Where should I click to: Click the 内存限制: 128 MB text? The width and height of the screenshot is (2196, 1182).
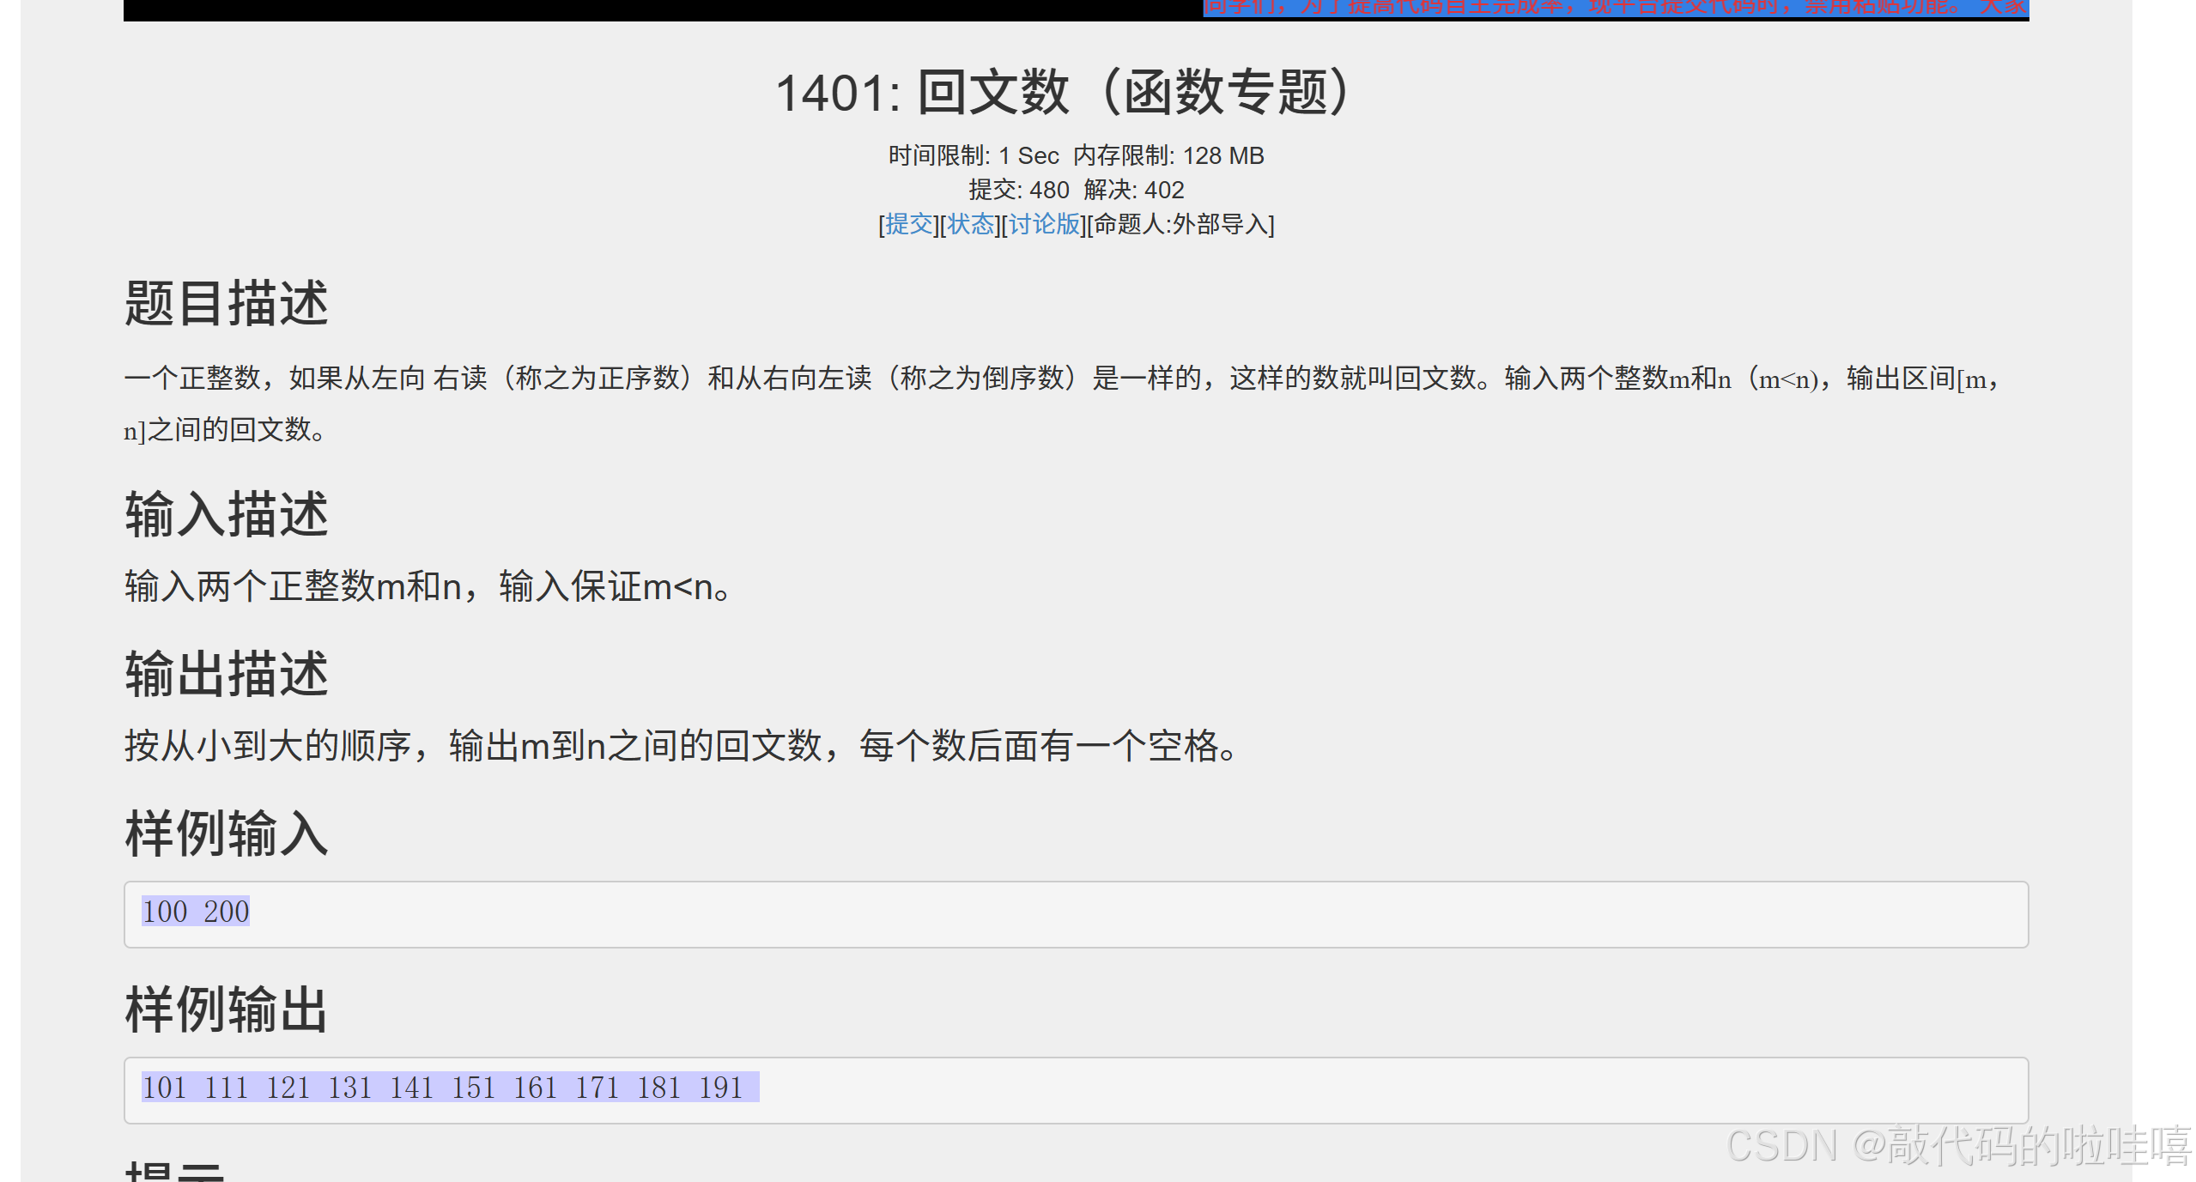coord(1169,156)
